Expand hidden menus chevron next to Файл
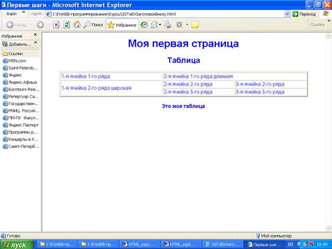Image resolution: width=332 pixels, height=249 pixels. click(x=23, y=12)
